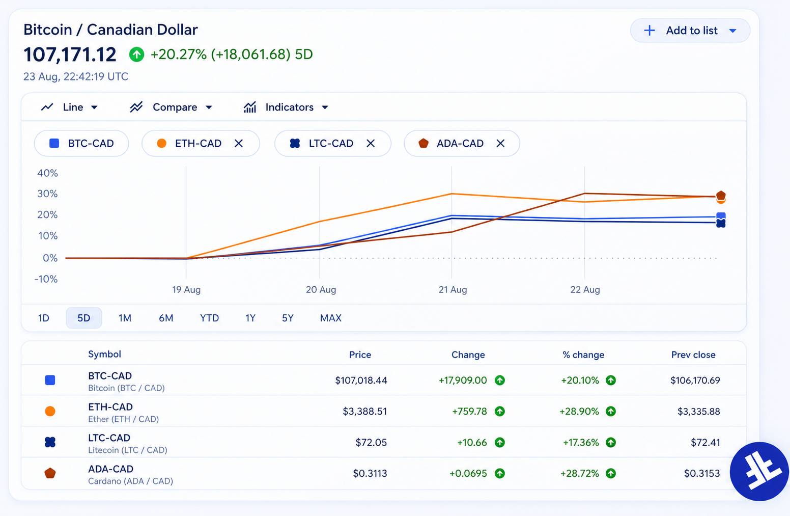Click the floating blue logo button
The image size is (790, 516).
pyautogui.click(x=759, y=471)
